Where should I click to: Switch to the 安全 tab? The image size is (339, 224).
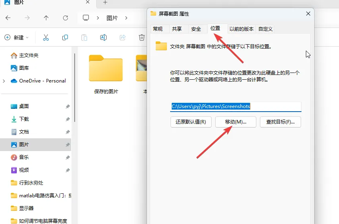tap(196, 29)
